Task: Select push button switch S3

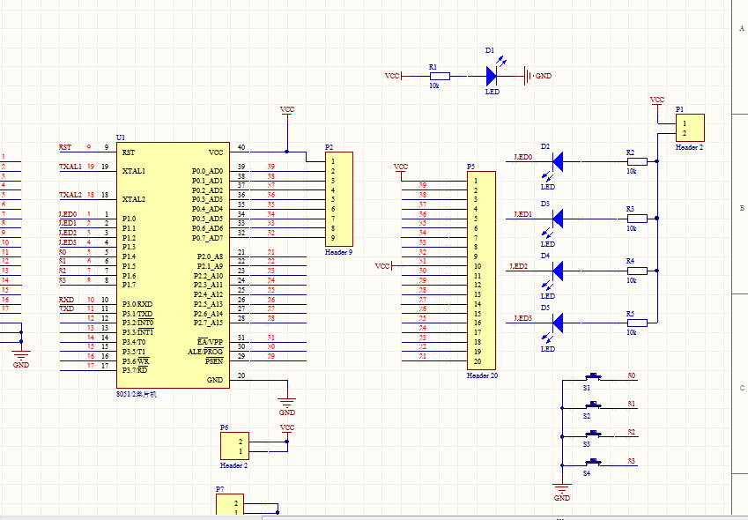Action: pyautogui.click(x=594, y=435)
